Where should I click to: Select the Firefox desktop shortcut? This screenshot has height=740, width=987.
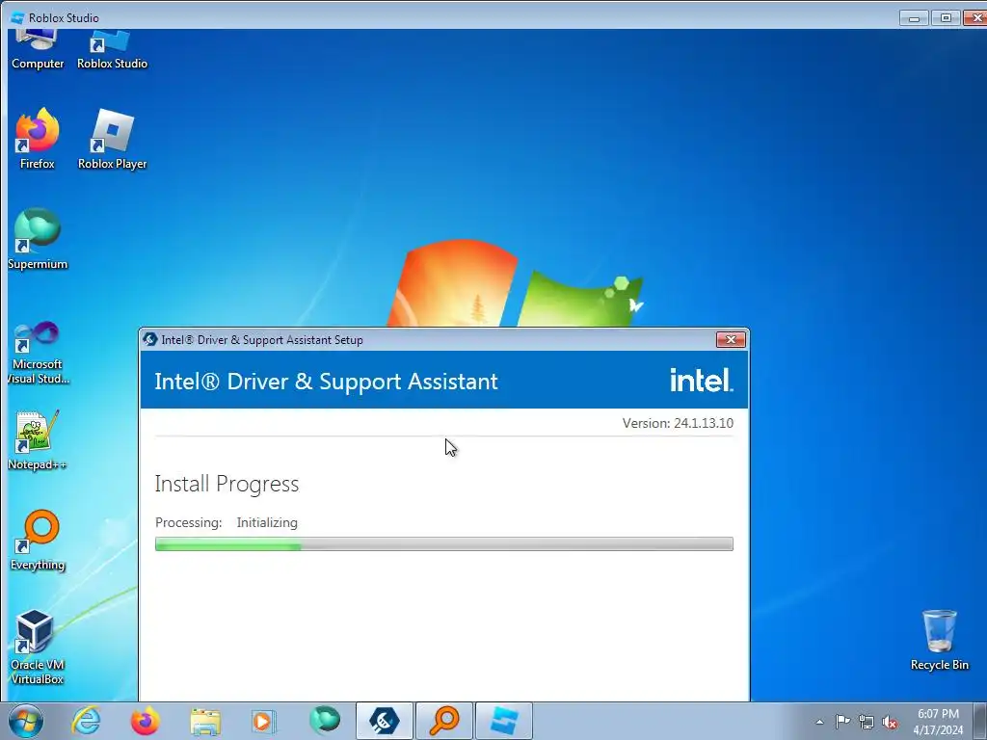(38, 139)
